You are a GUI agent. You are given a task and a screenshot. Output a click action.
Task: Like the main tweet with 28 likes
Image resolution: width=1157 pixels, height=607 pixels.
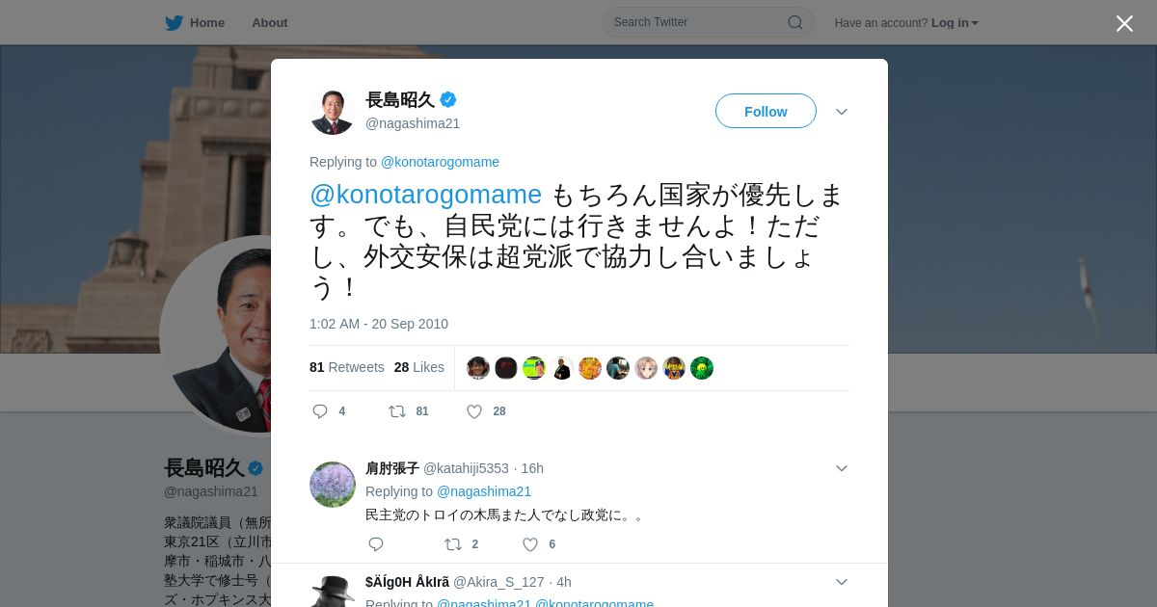(x=474, y=411)
